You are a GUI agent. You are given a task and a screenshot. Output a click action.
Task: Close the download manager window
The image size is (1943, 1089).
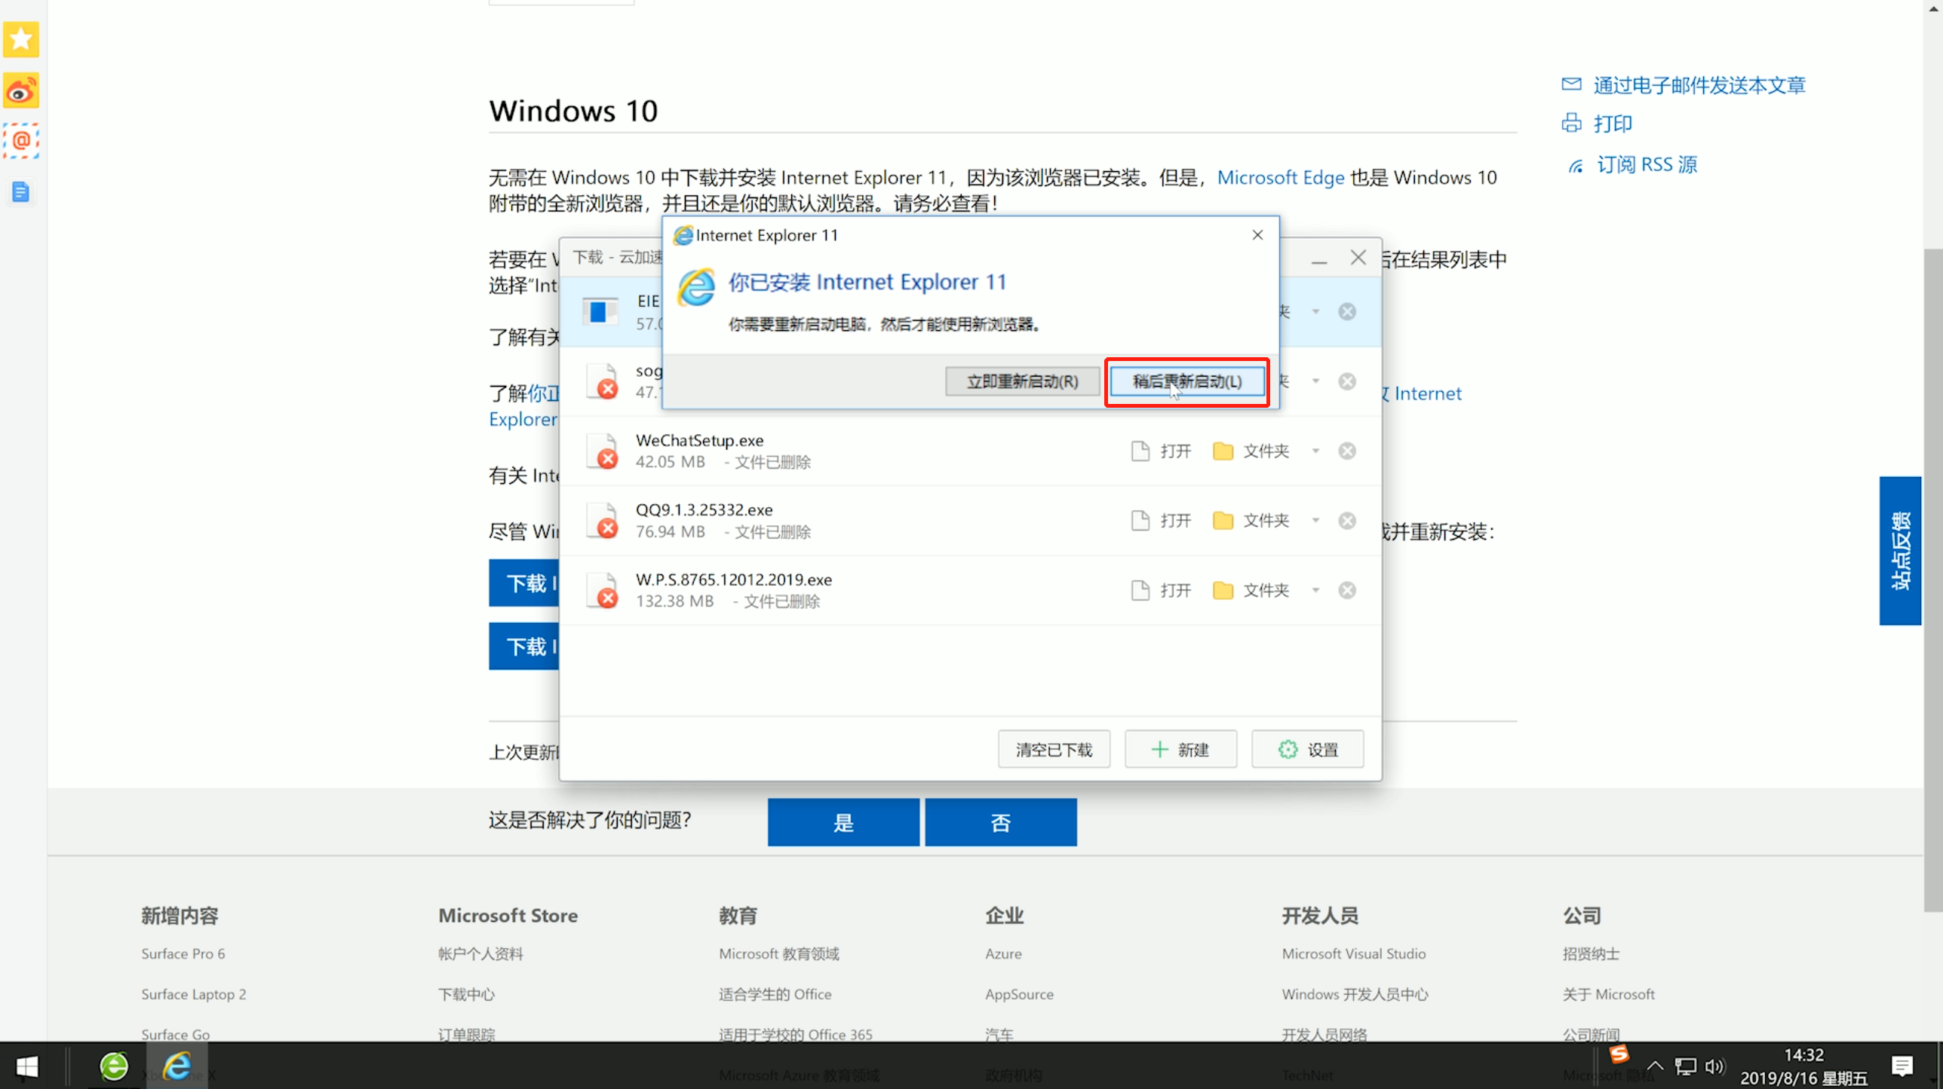(1358, 258)
